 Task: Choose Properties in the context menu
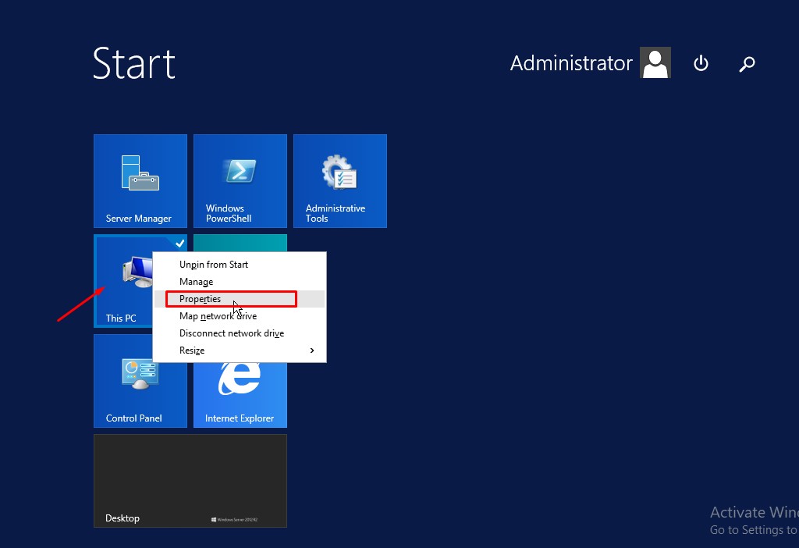pyautogui.click(x=240, y=299)
